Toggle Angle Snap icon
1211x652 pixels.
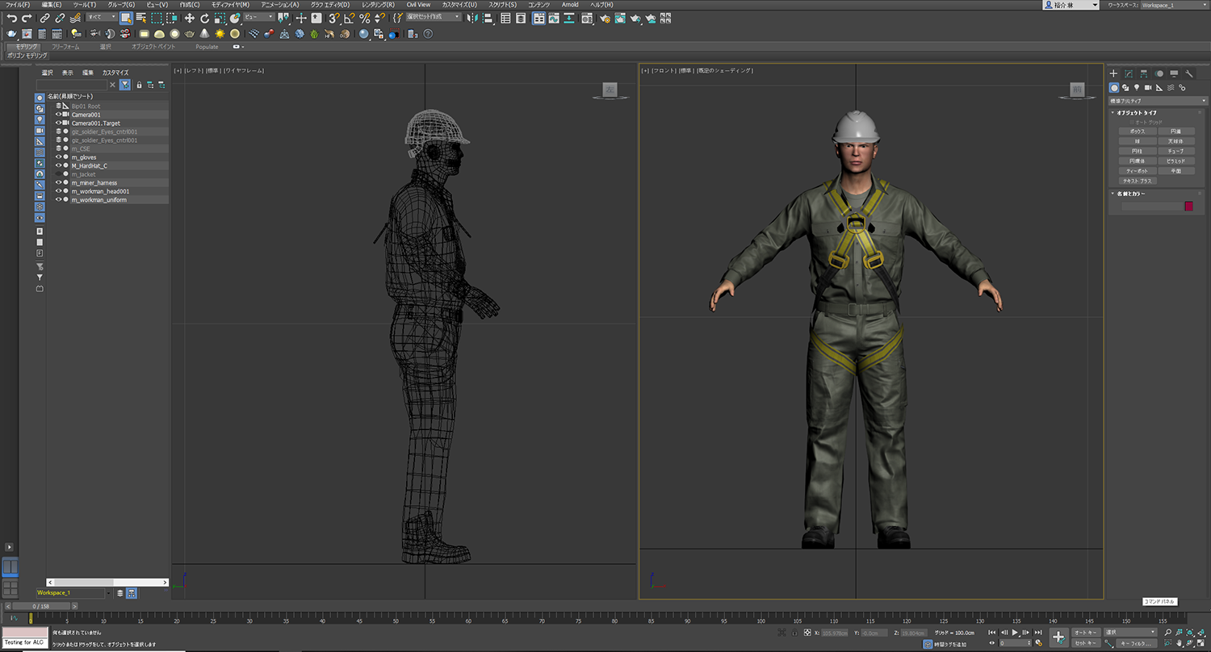click(x=349, y=18)
